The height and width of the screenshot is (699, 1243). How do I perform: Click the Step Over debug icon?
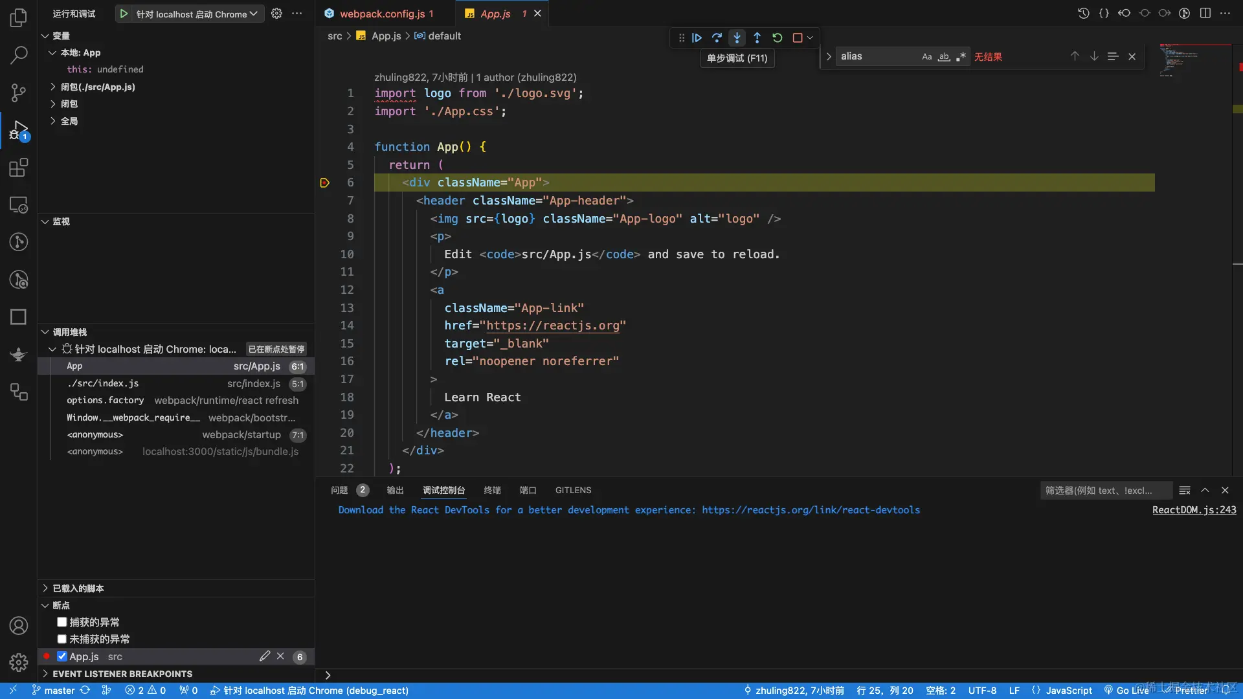click(717, 38)
